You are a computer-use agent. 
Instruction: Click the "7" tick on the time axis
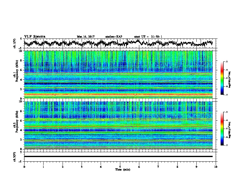pyautogui.click(x=158, y=167)
